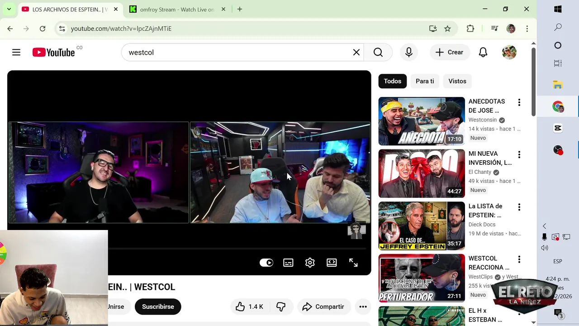
Task: Open CapCut from taskbar
Action: [x=558, y=128]
